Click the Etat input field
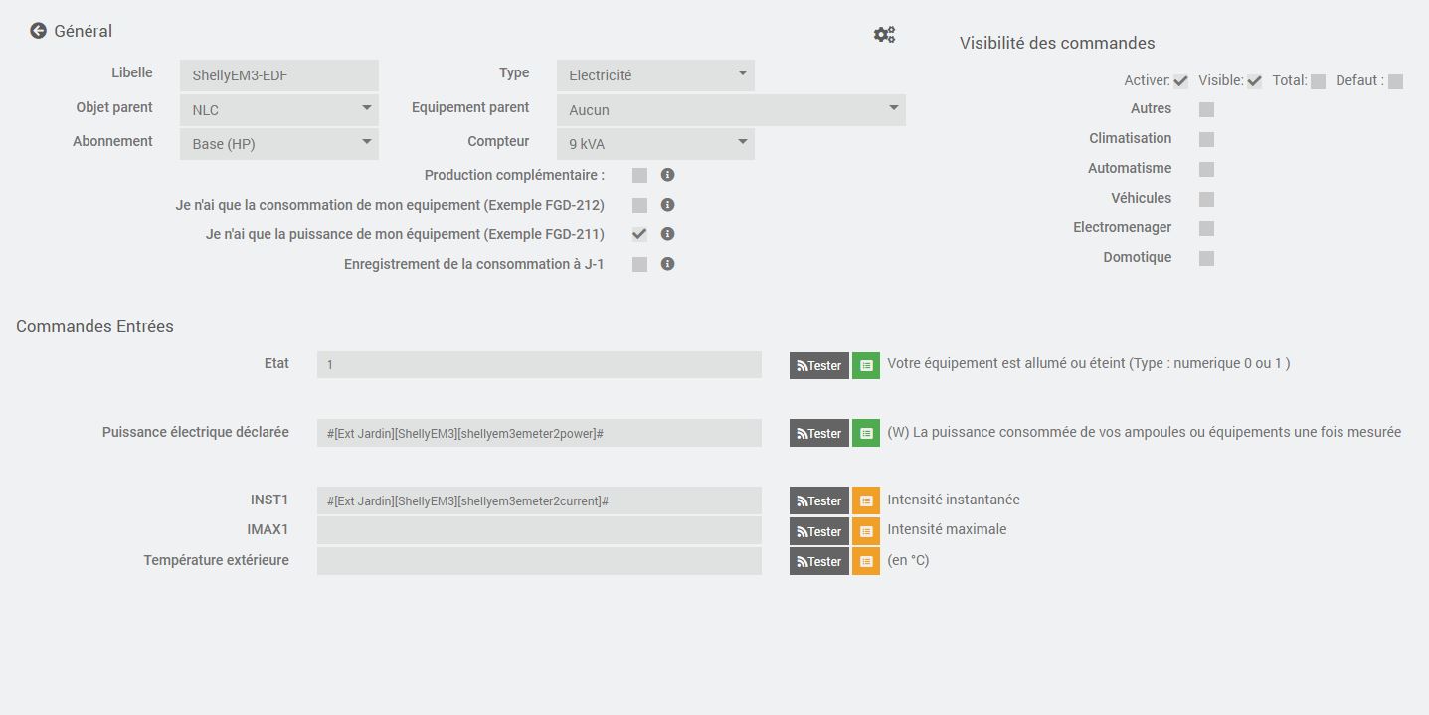This screenshot has height=715, width=1429. point(539,364)
